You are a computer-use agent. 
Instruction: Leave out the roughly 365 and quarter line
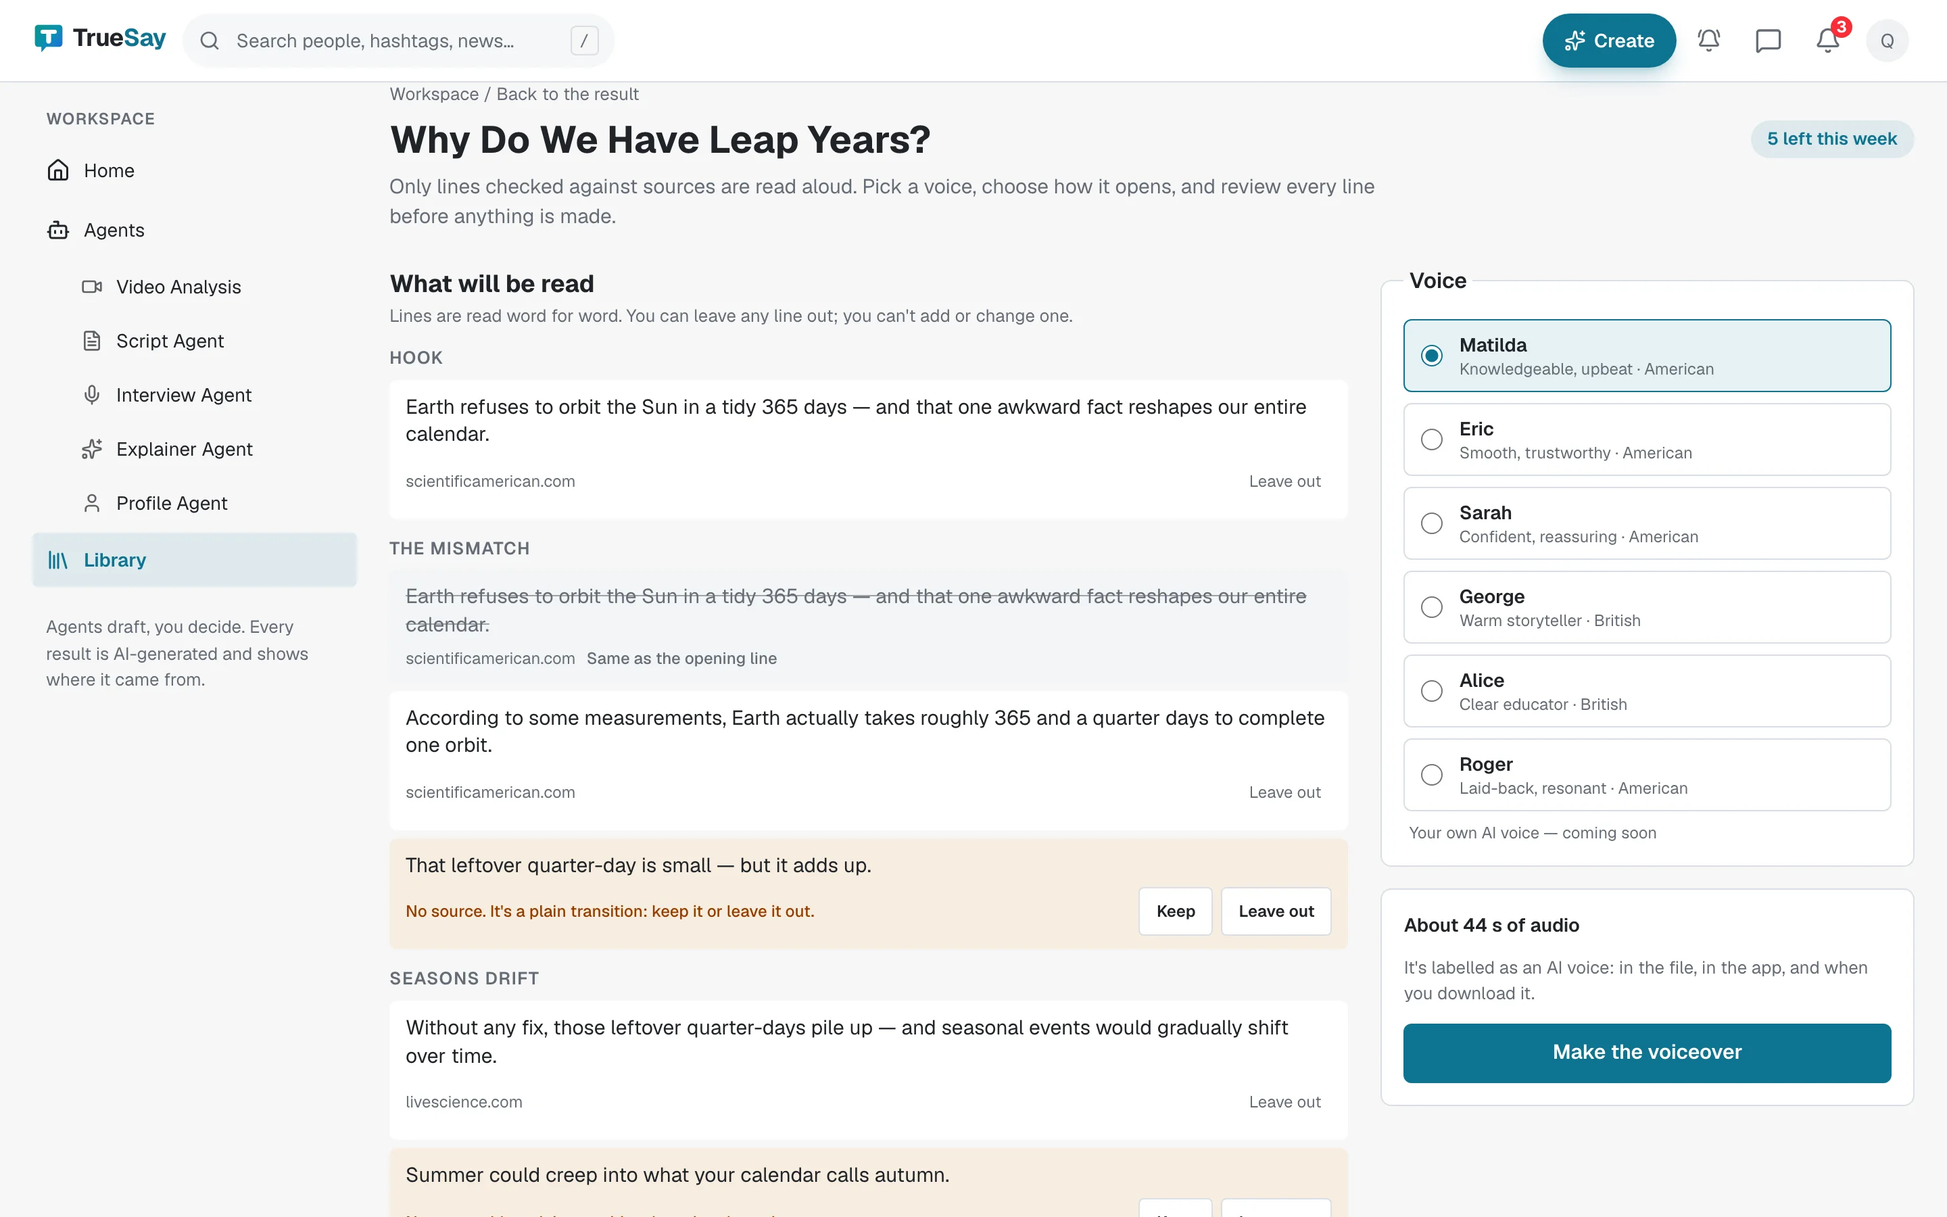click(1284, 792)
